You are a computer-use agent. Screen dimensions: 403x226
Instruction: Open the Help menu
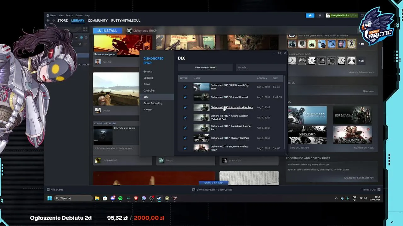(x=87, y=15)
